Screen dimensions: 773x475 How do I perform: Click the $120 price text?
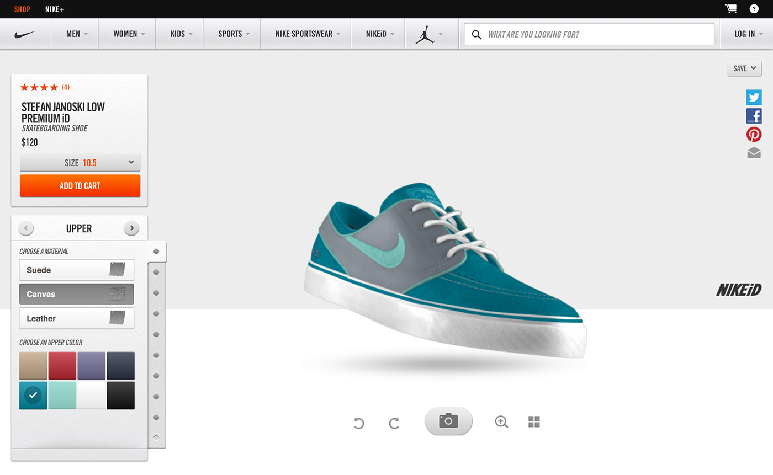pos(30,142)
